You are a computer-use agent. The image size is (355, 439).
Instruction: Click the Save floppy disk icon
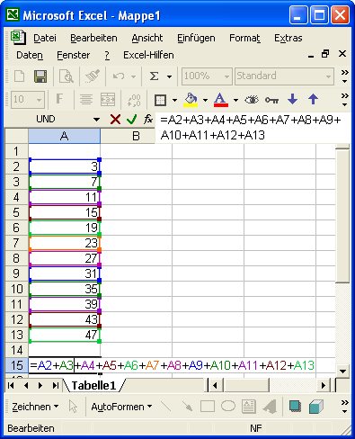pos(40,76)
